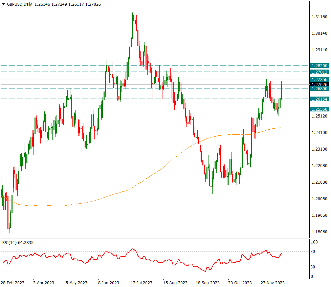Screen dimensions: 331x287
Task: Click the 28 Feb 2023 date label
Action: 13,283
